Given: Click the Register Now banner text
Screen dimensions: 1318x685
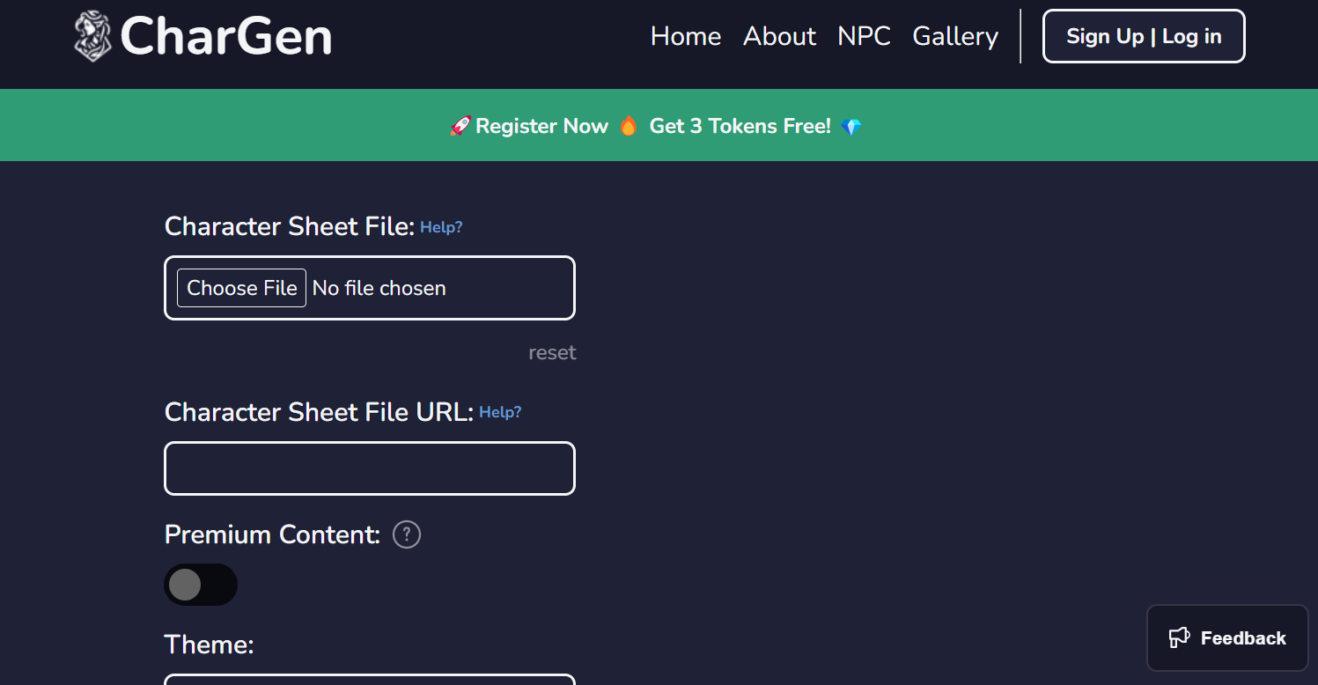Looking at the screenshot, I should click(x=541, y=127).
